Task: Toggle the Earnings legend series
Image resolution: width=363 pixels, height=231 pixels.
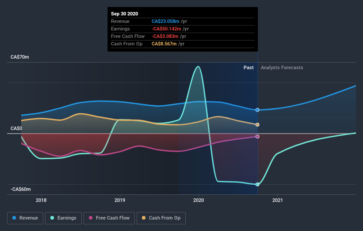Action: [63, 218]
